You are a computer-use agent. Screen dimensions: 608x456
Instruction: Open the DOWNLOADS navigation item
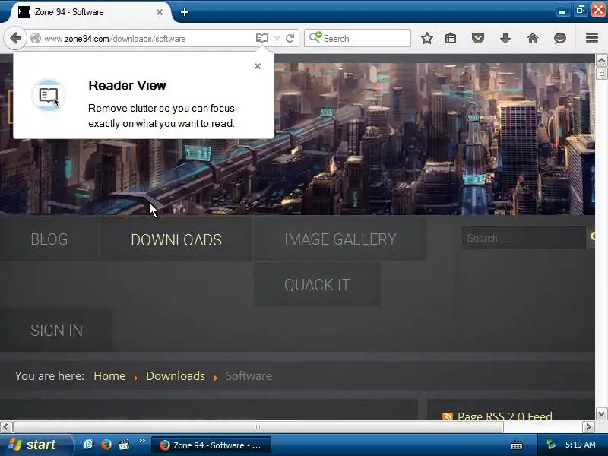[176, 239]
